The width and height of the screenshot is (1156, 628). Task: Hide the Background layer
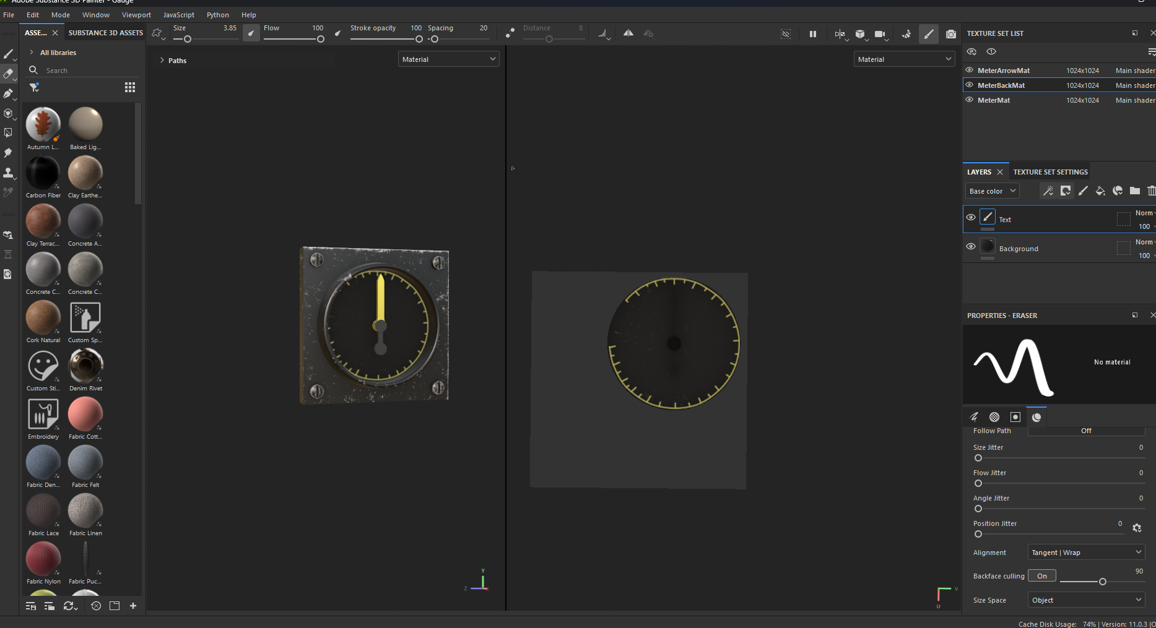(x=971, y=246)
